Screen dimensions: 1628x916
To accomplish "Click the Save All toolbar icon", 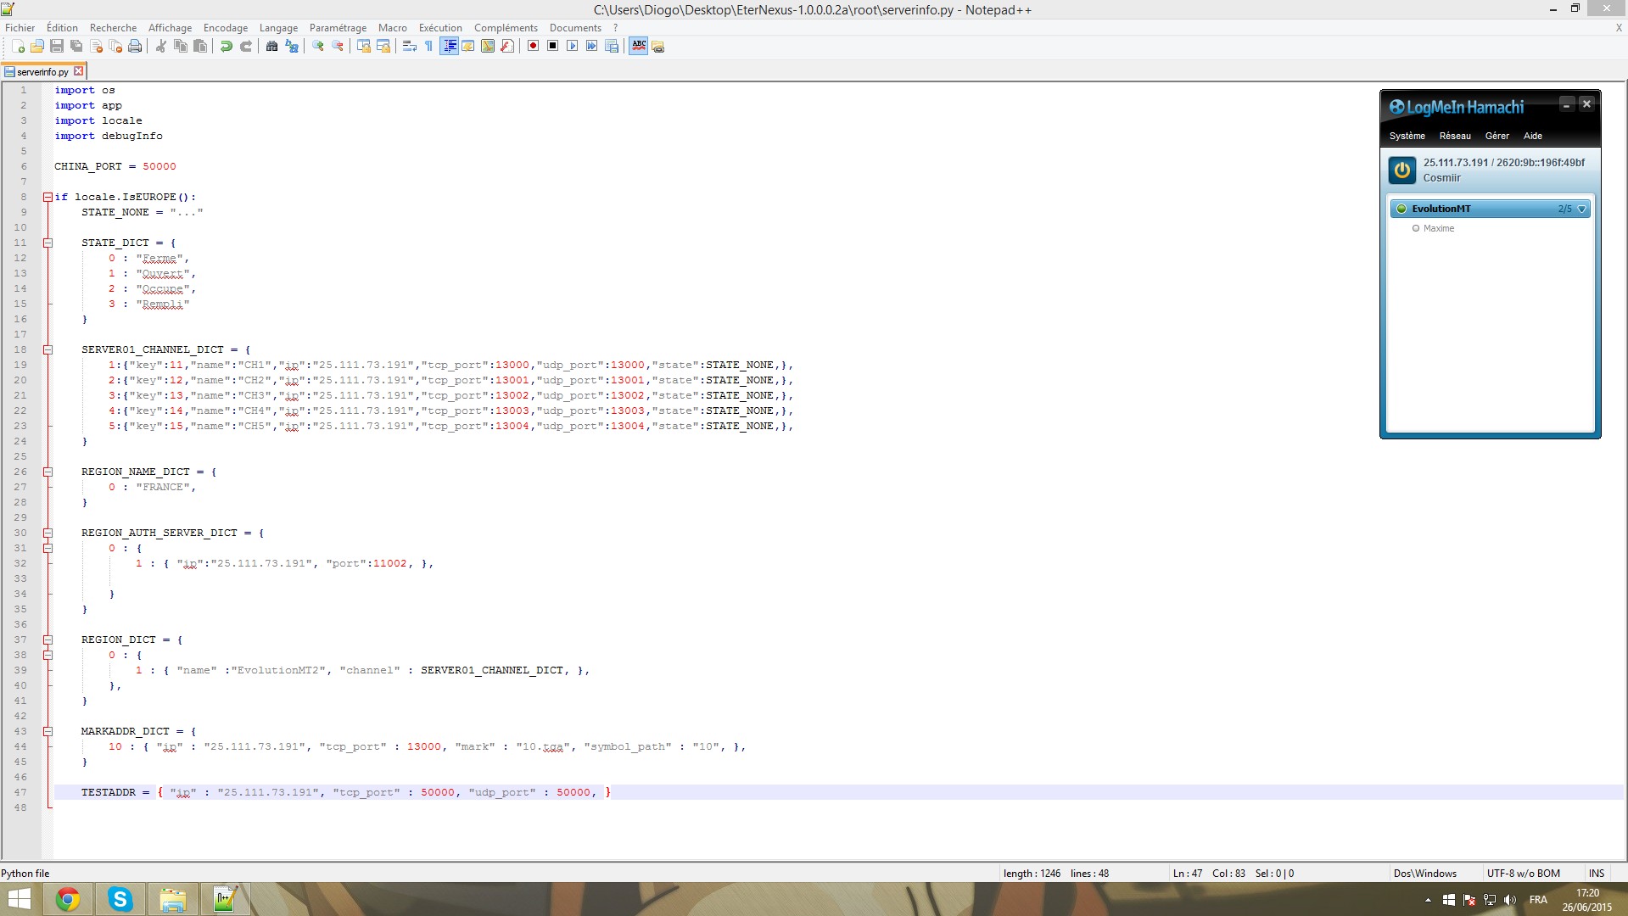I will pos(76,47).
